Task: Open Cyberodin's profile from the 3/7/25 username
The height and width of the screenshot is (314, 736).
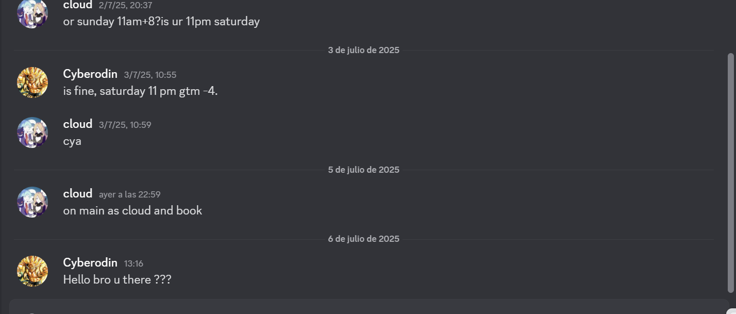Action: (90, 74)
